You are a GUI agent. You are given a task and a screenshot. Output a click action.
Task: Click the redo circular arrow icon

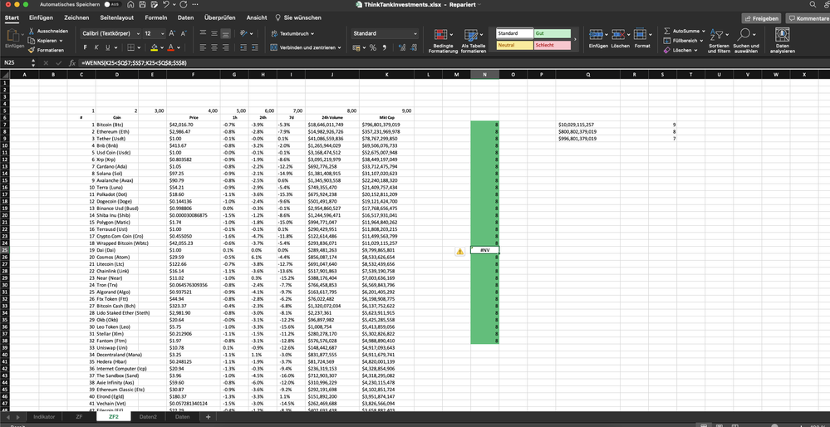coord(183,4)
